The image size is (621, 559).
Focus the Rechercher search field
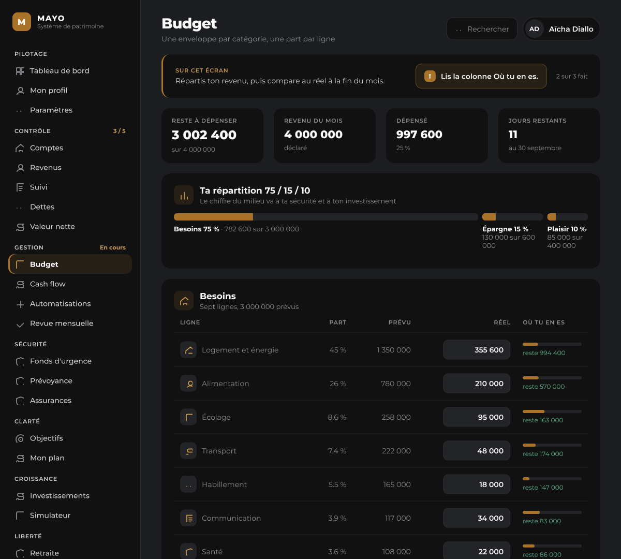[482, 29]
